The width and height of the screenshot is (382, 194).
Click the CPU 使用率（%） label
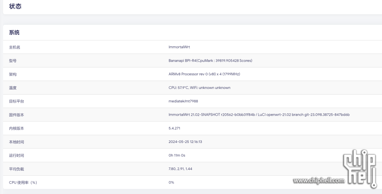23,183
